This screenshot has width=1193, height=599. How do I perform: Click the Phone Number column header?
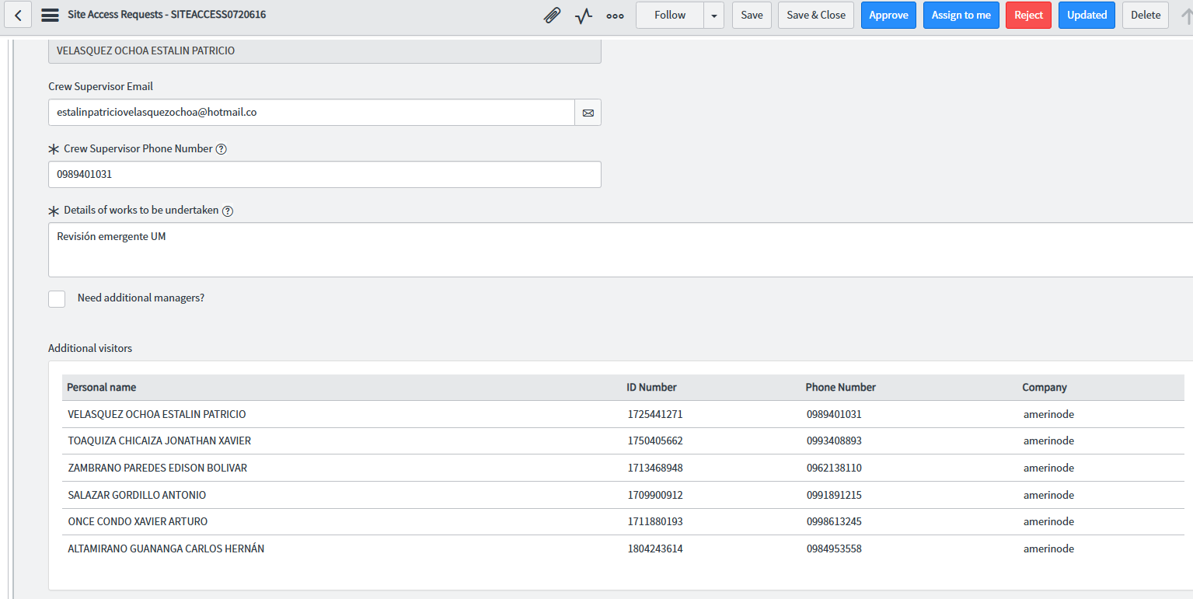(x=840, y=388)
